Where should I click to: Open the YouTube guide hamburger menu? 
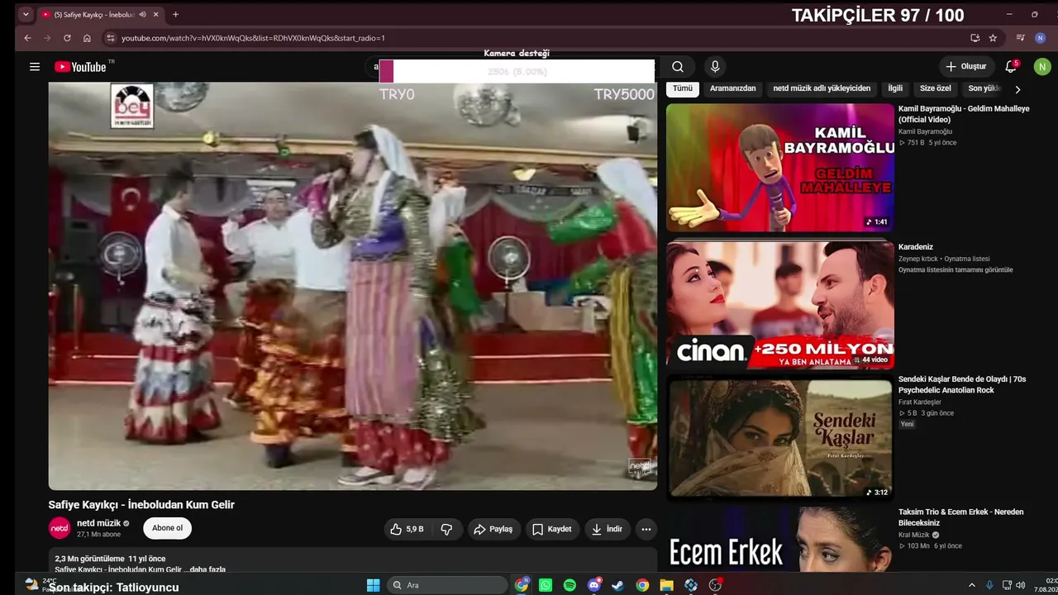coord(35,67)
